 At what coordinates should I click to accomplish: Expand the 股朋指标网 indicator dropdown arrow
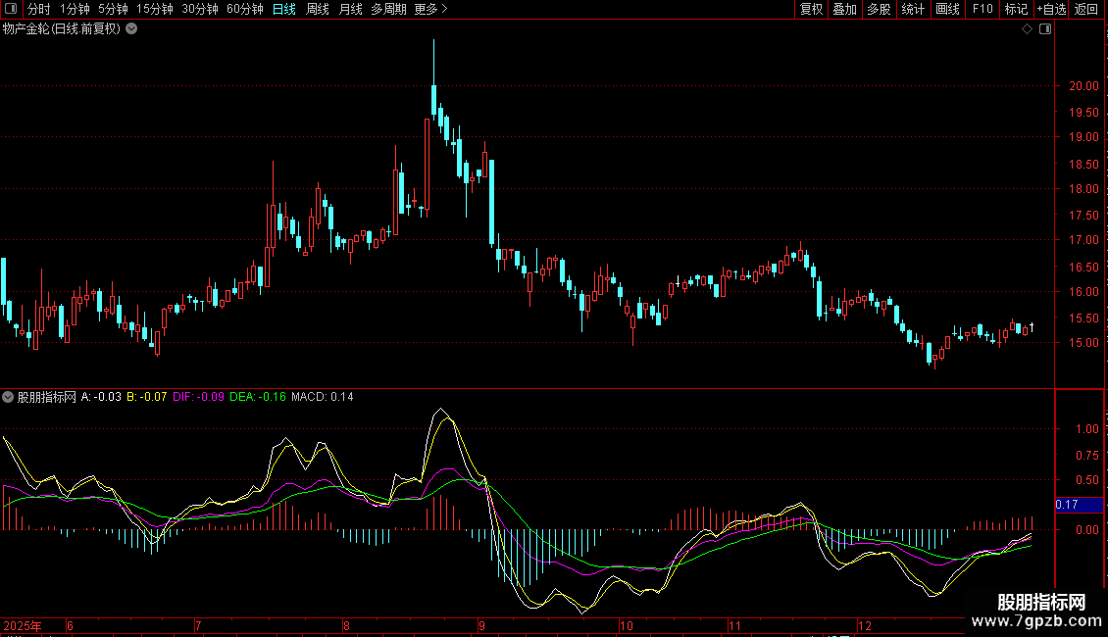(x=9, y=397)
